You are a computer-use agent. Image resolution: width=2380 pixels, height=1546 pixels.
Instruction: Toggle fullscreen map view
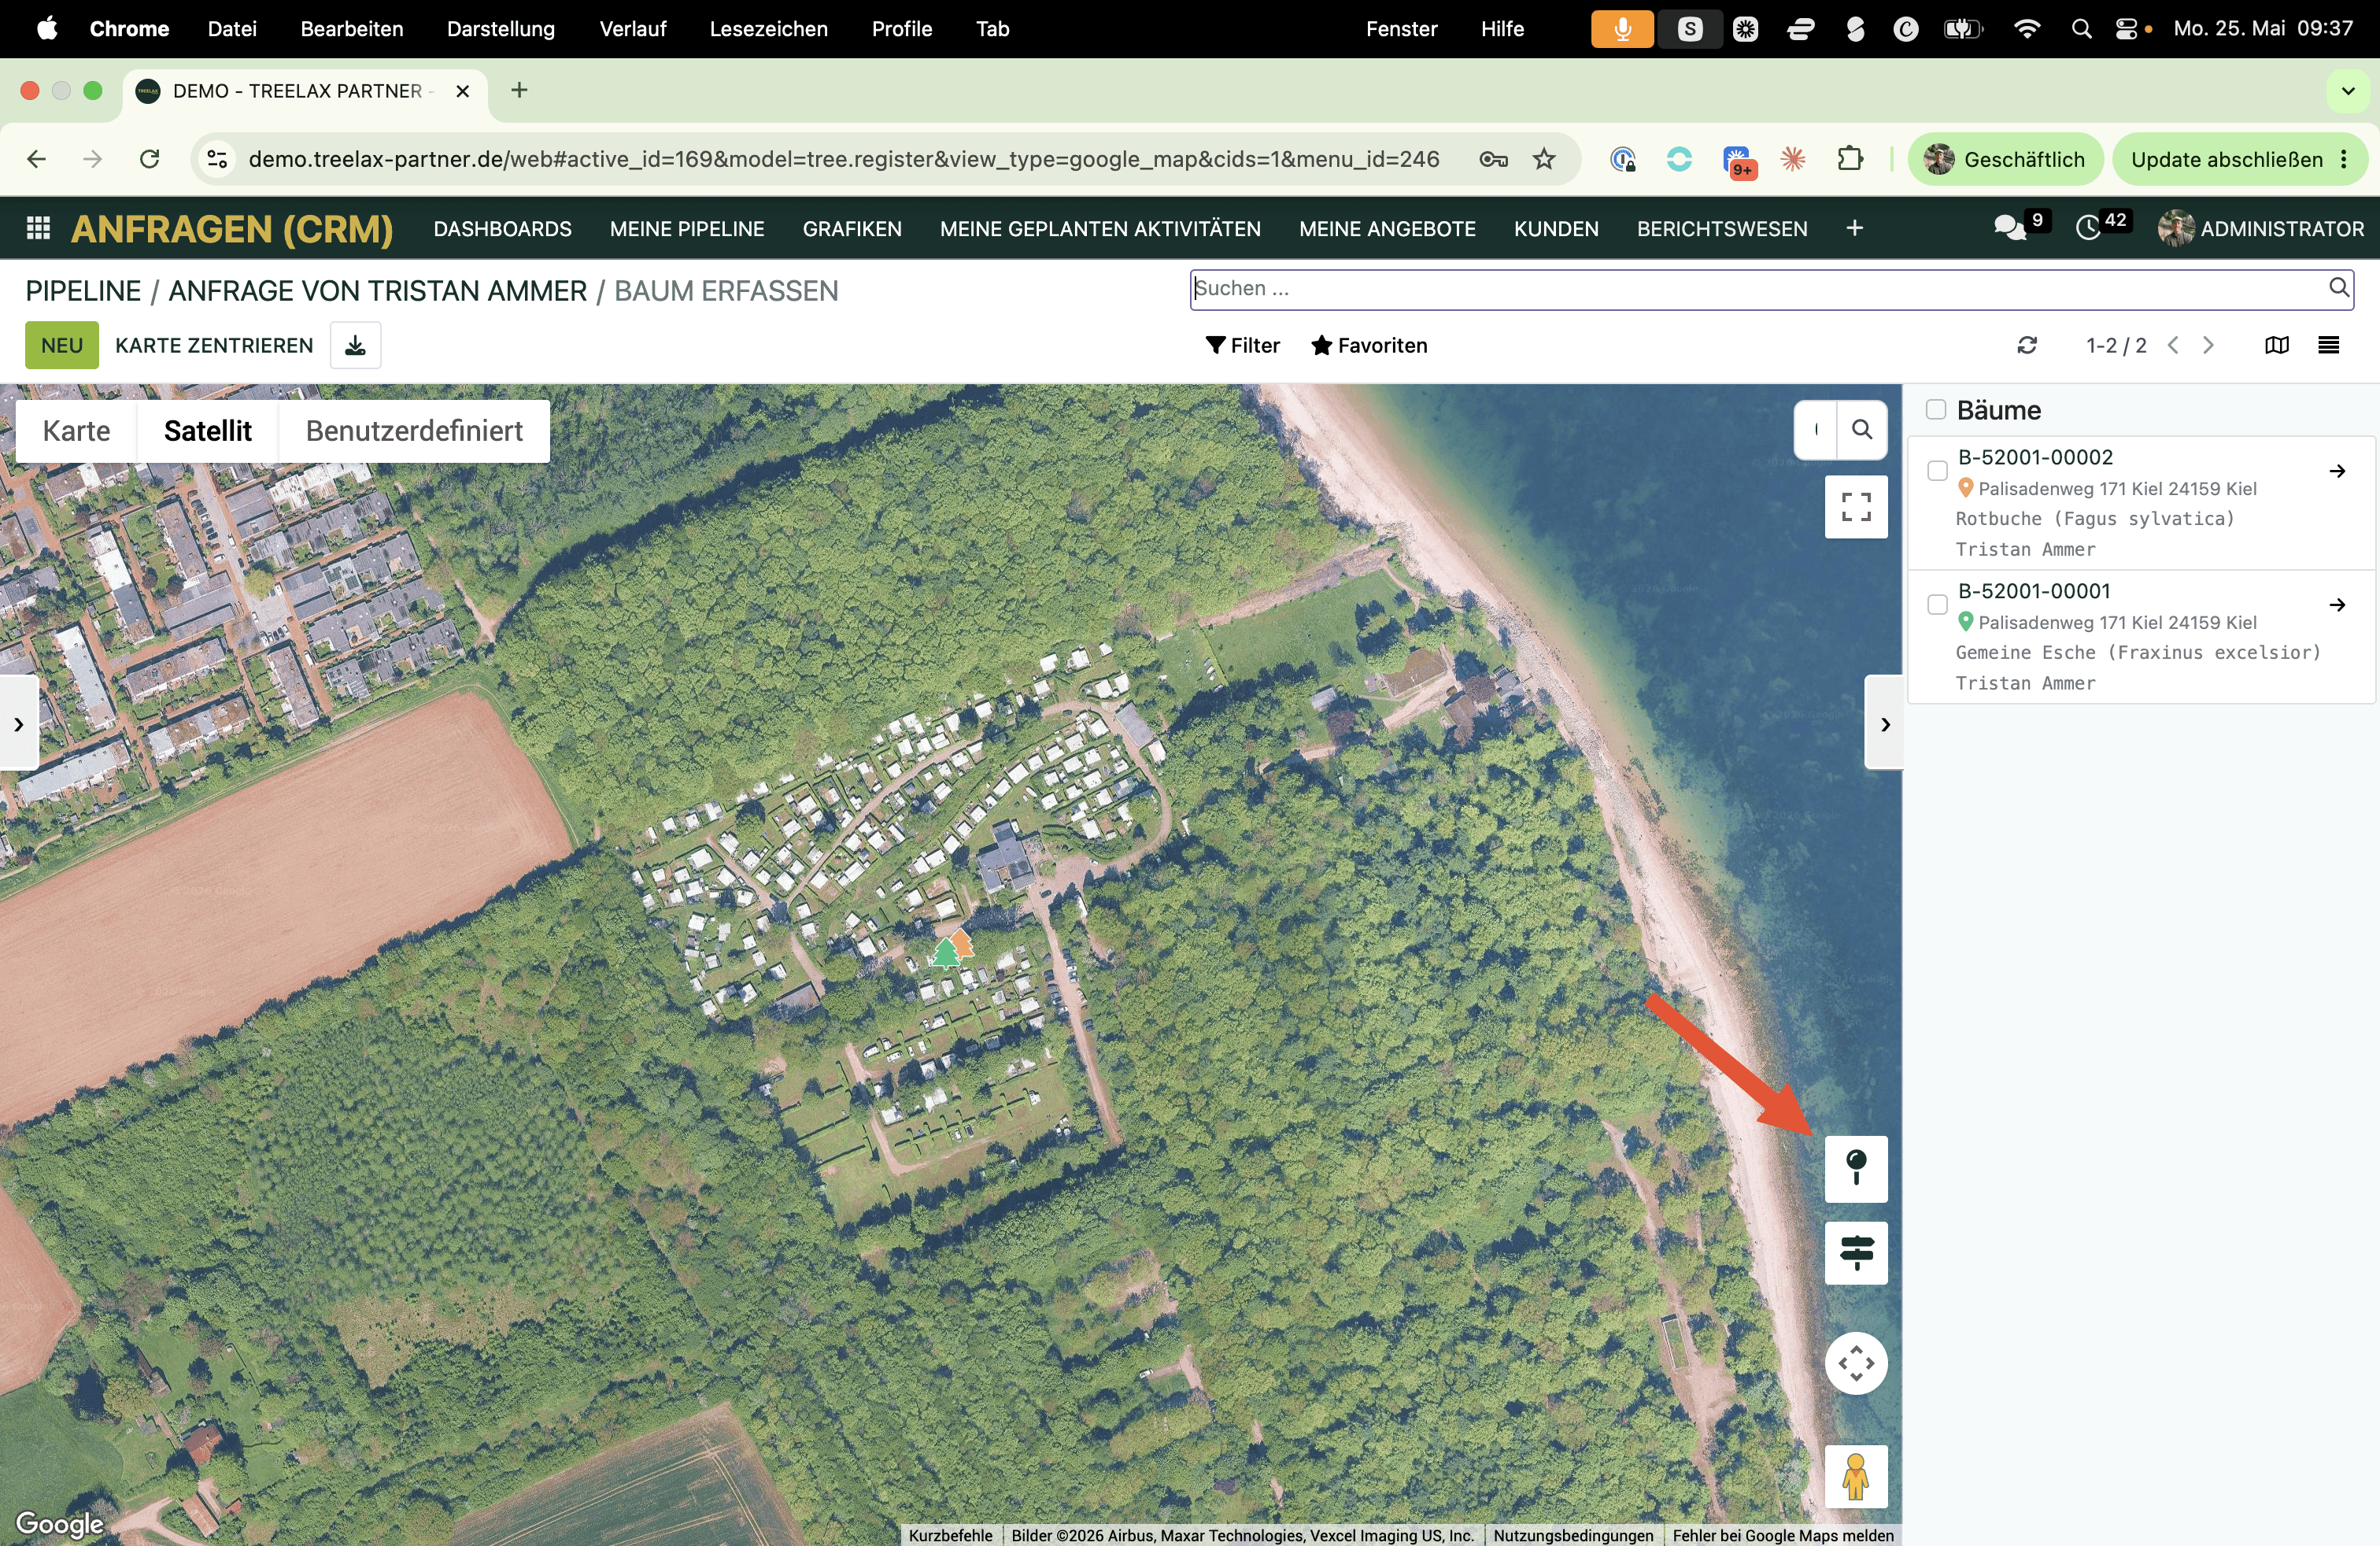1856,507
